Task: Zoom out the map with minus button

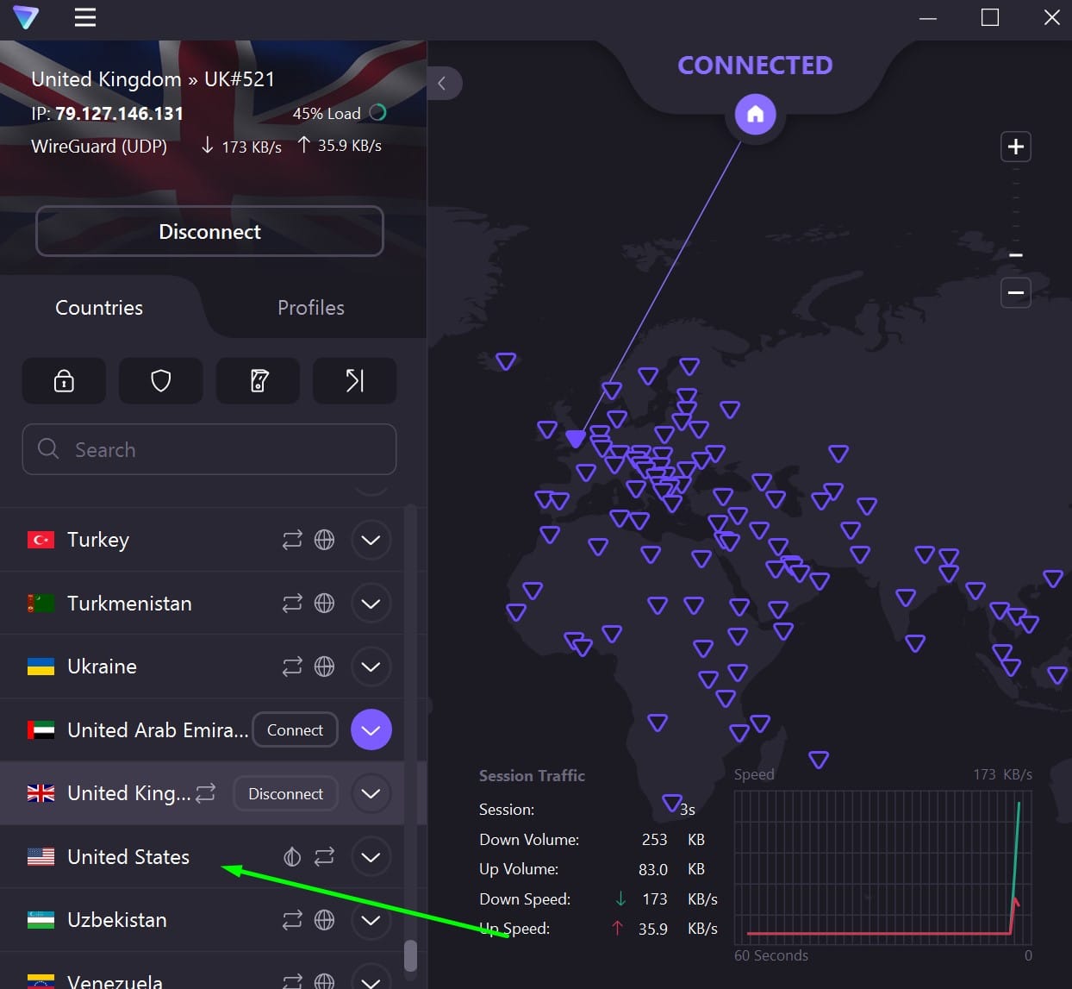Action: 1016,293
